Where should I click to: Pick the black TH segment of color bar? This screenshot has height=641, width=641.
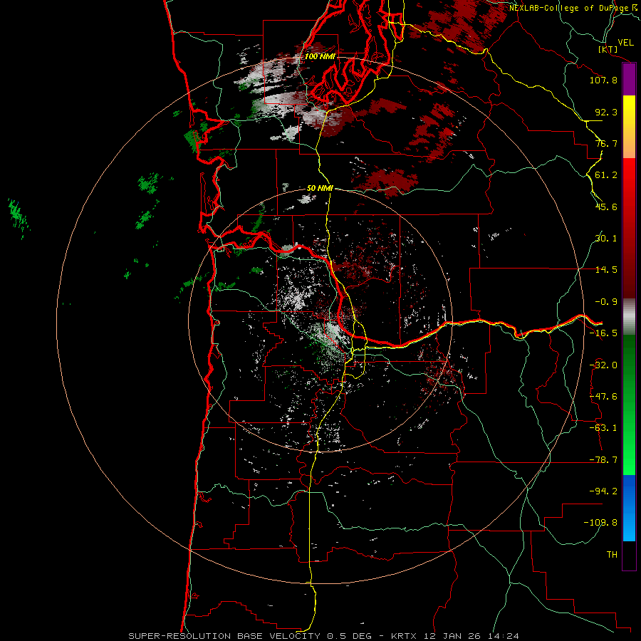(x=629, y=555)
